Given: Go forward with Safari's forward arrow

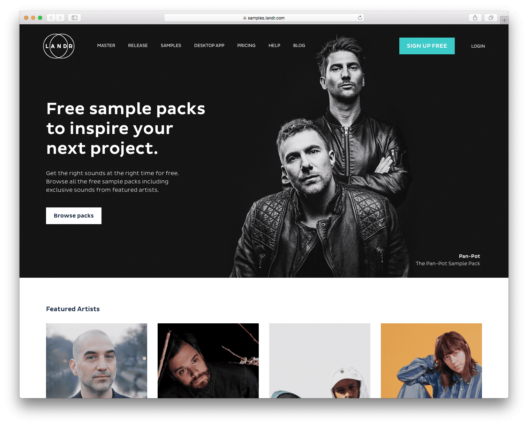Looking at the screenshot, I should click(x=60, y=18).
